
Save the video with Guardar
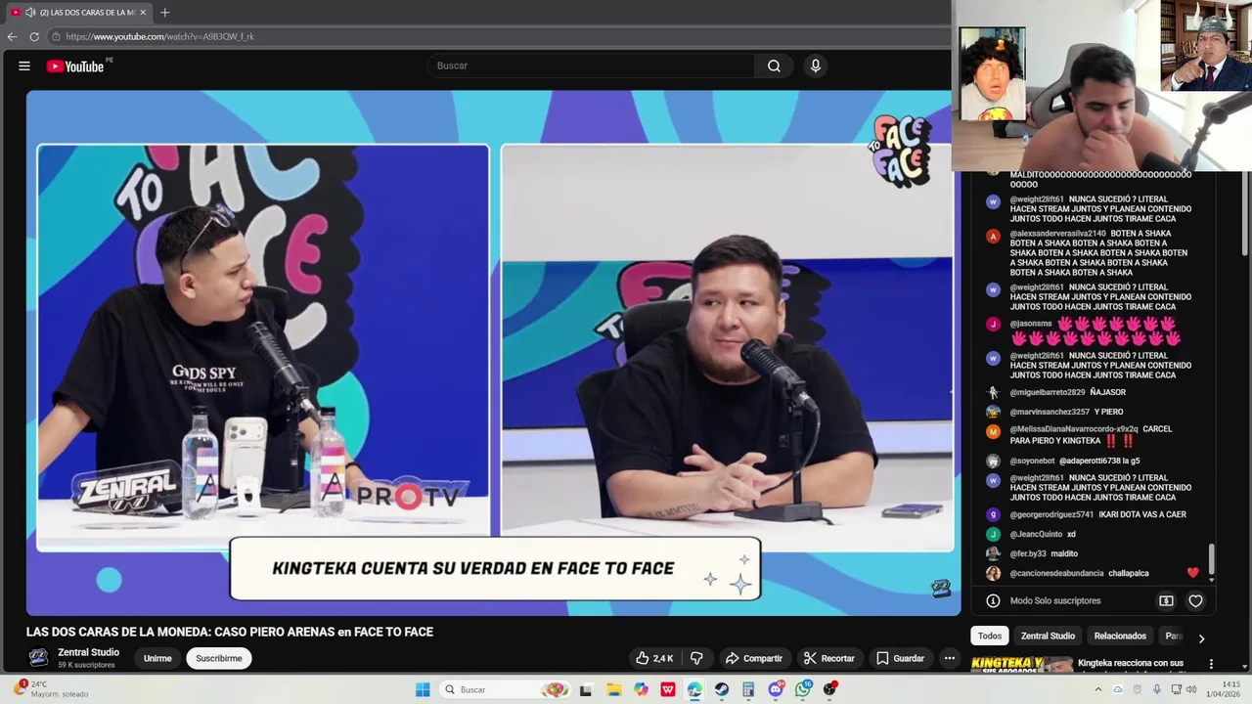tap(900, 658)
